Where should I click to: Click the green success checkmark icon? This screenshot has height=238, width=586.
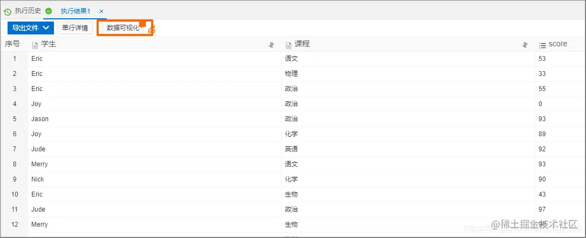coord(48,11)
